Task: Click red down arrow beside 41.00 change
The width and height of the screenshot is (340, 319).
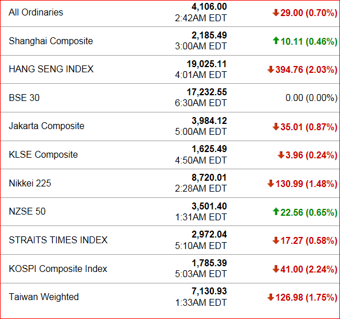Action: point(276,269)
